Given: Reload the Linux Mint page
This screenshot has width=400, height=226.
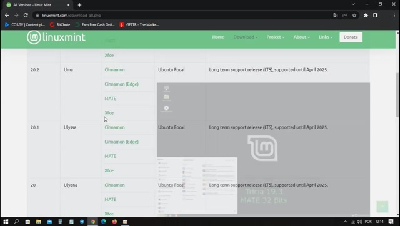Looking at the screenshot, I should [x=26, y=15].
